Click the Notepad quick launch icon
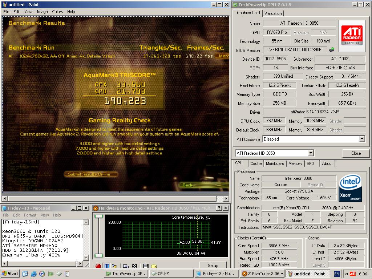 tap(67, 274)
